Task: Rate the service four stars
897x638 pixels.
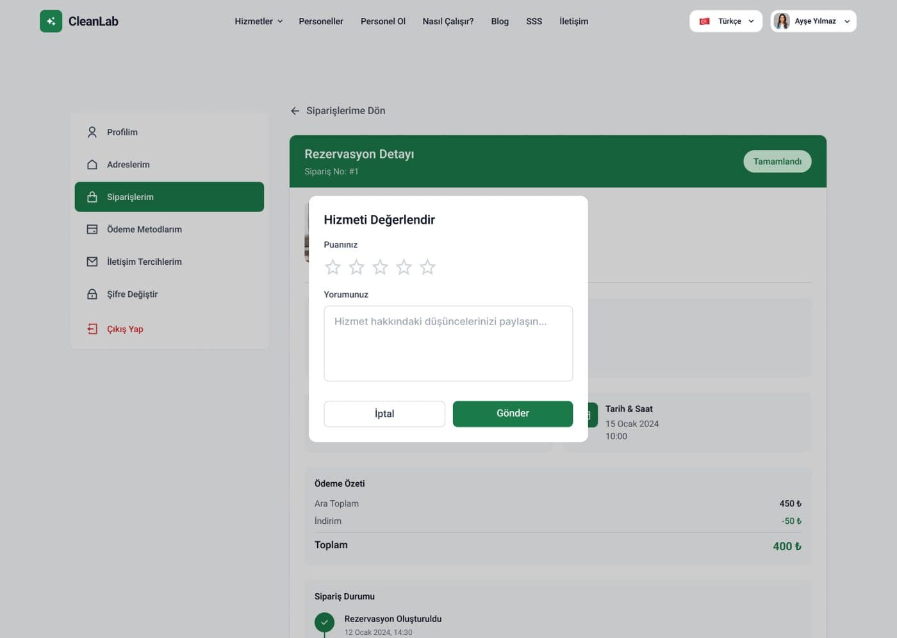Action: (404, 267)
